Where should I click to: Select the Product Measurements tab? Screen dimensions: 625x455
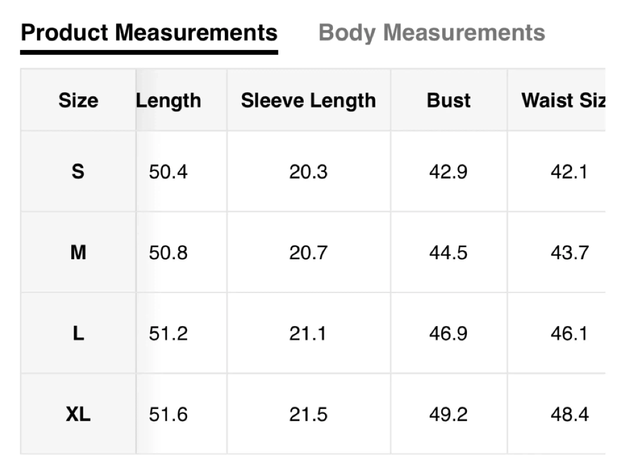point(149,33)
